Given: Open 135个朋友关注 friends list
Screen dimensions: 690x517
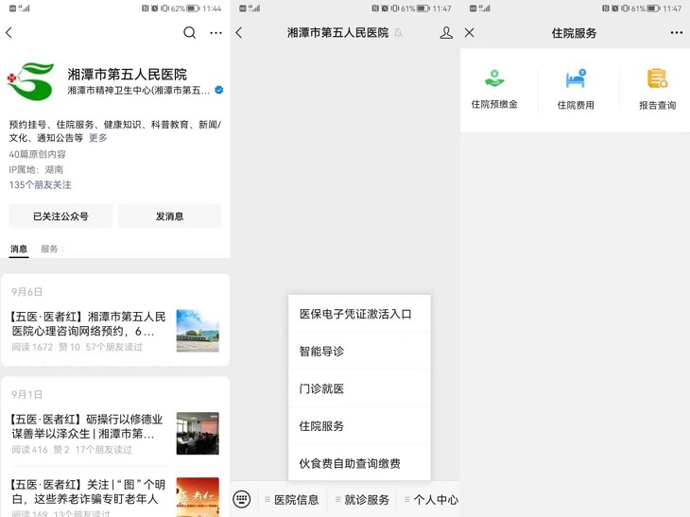Looking at the screenshot, I should pos(40,185).
